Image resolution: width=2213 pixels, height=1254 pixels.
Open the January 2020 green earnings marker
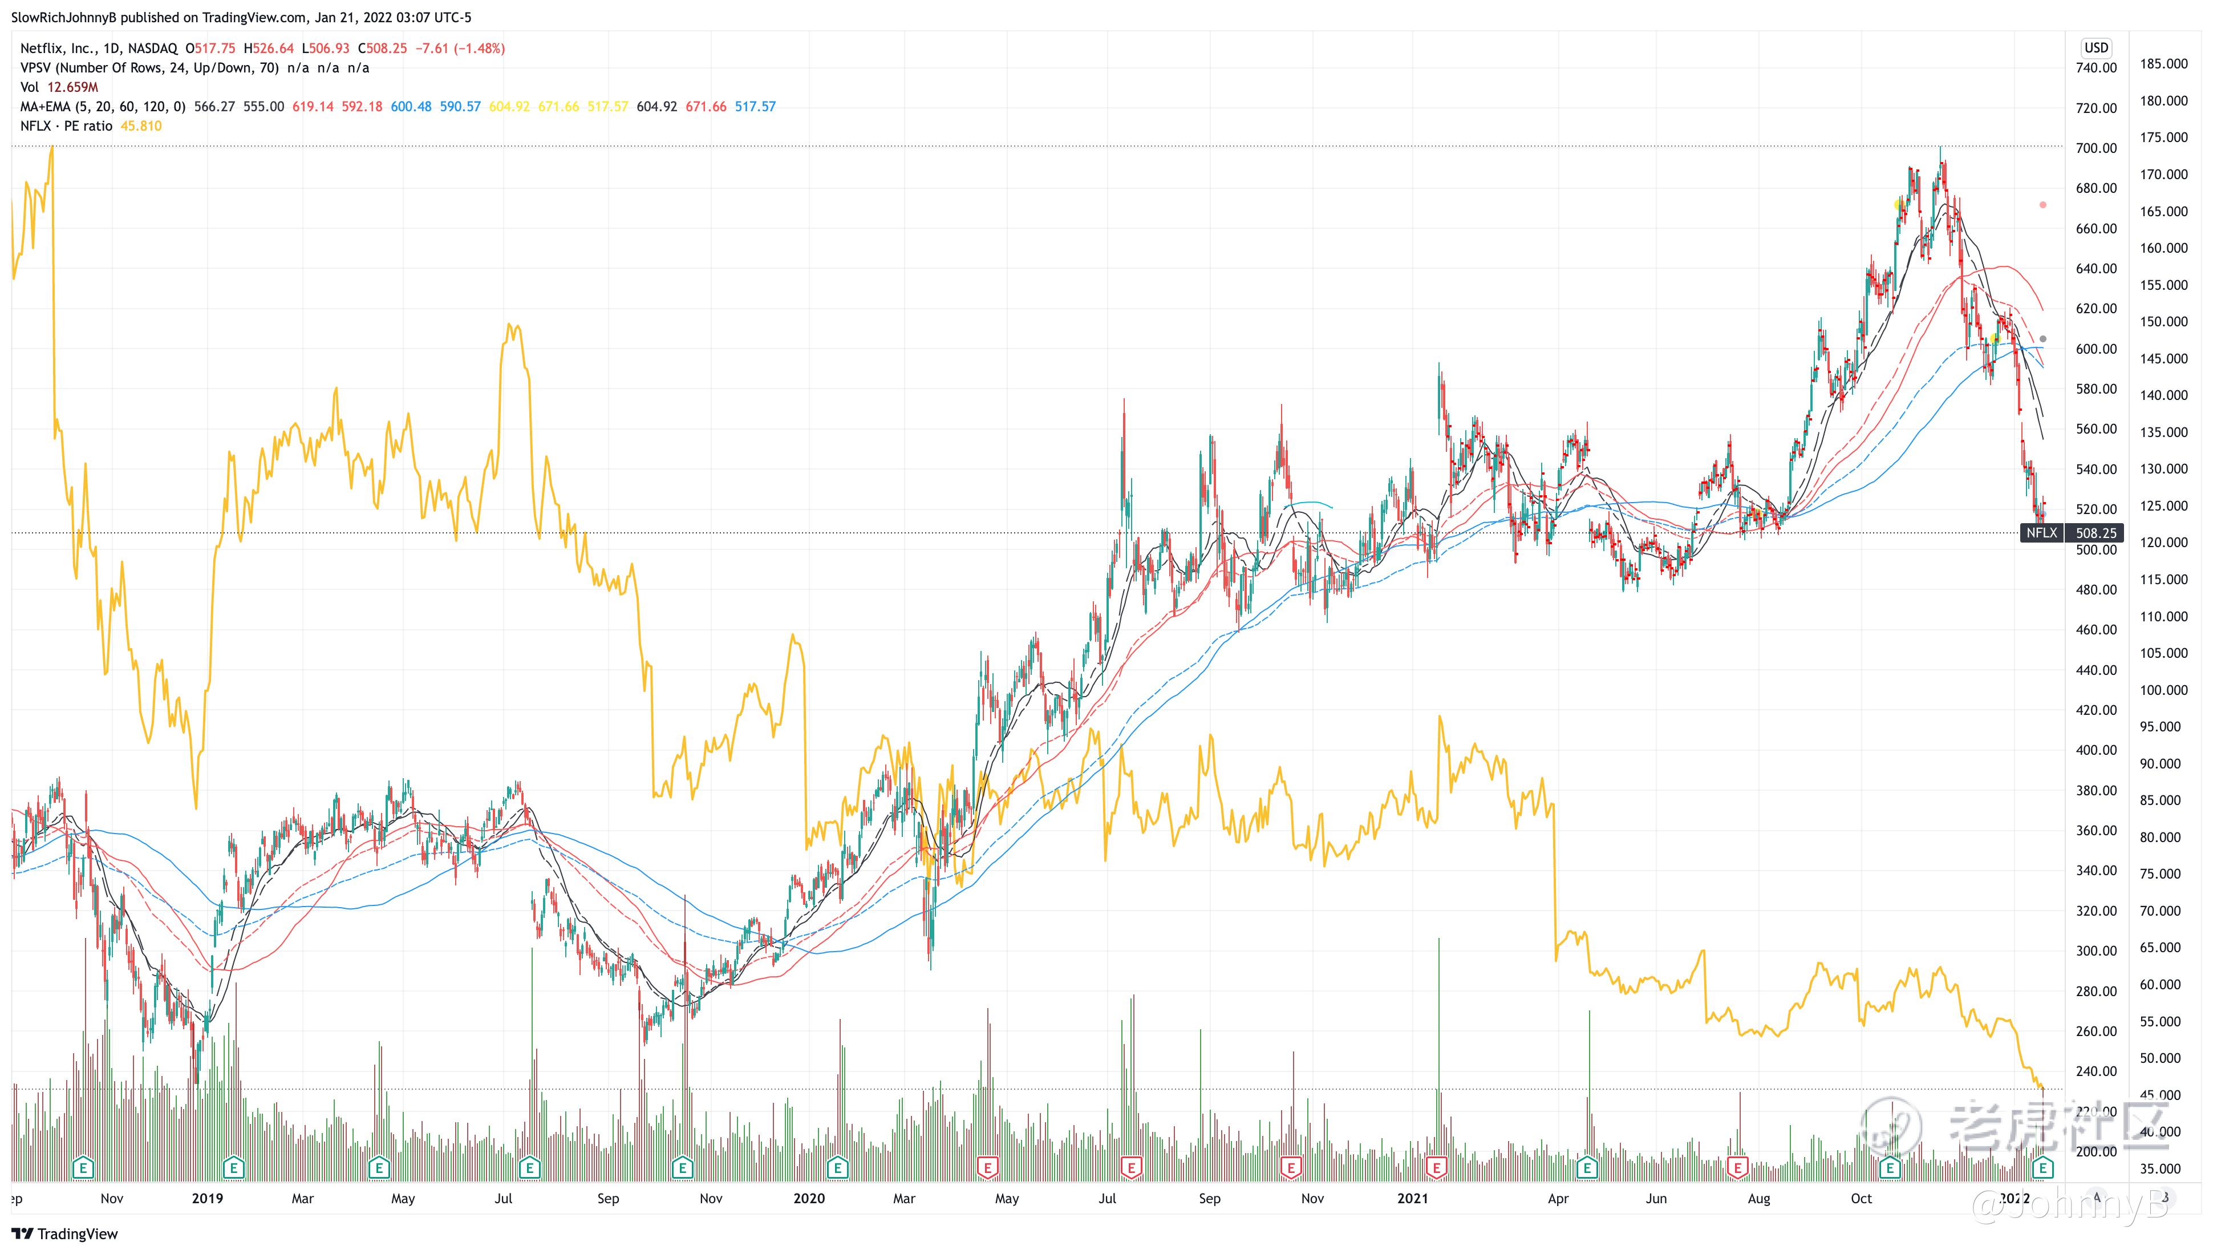(837, 1168)
